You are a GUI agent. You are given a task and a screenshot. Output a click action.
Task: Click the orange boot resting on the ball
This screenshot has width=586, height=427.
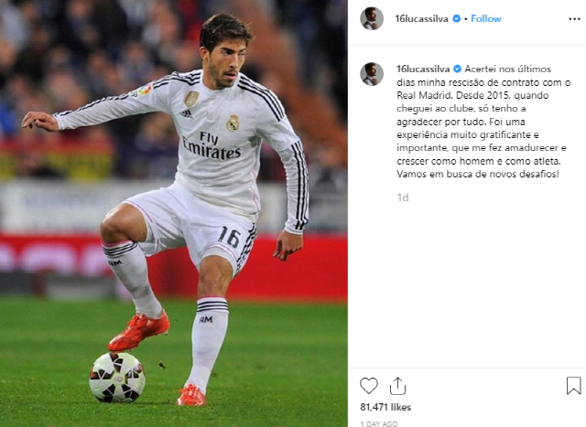pyautogui.click(x=138, y=331)
